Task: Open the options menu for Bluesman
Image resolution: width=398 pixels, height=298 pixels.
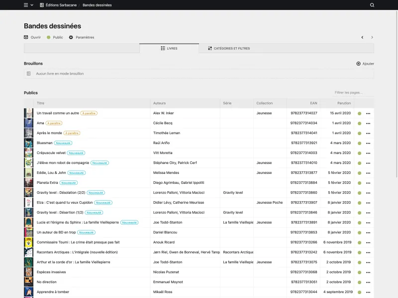Action: pos(368,143)
